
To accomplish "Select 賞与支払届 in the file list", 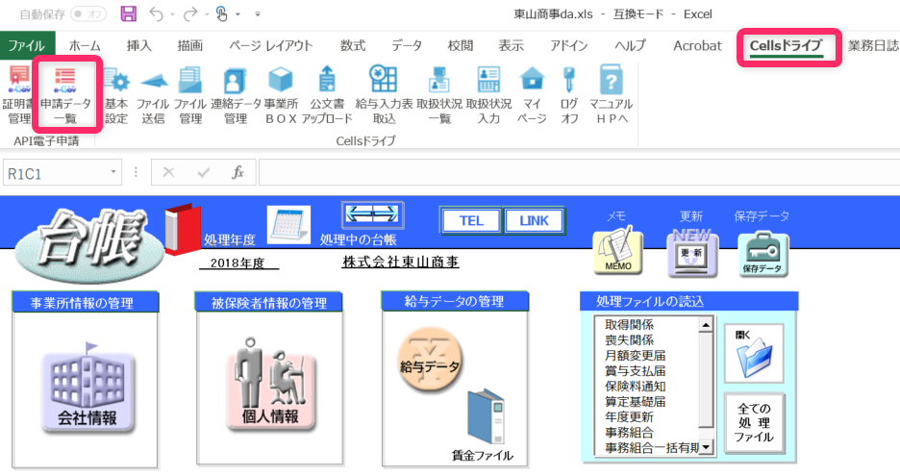I will [x=635, y=371].
